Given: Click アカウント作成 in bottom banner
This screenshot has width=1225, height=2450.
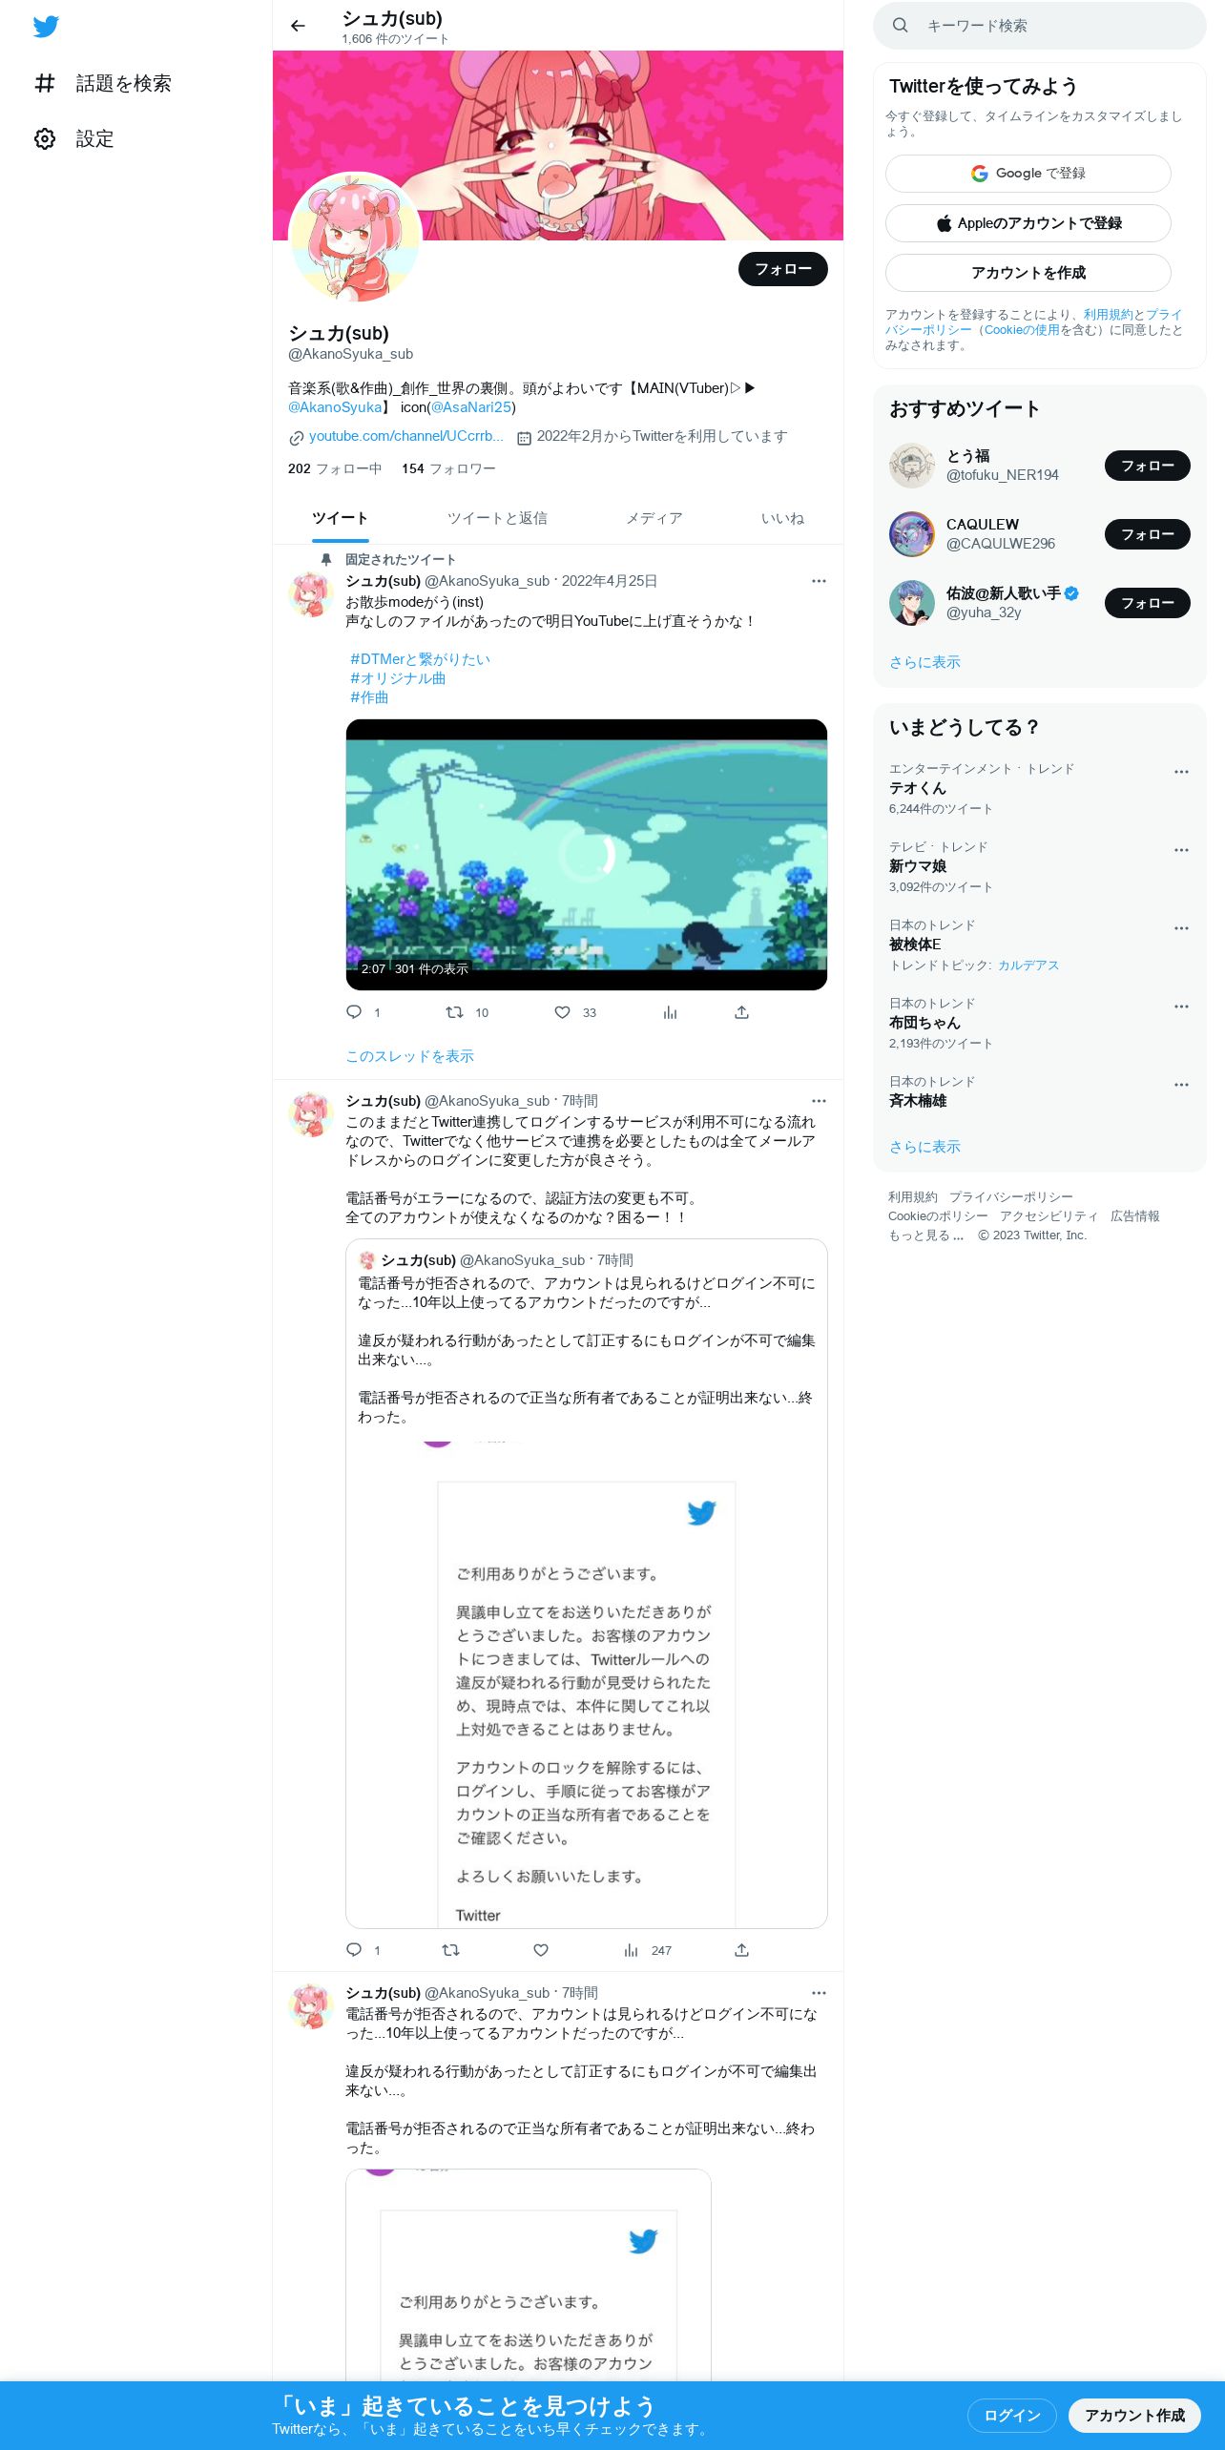Looking at the screenshot, I should point(1134,2416).
